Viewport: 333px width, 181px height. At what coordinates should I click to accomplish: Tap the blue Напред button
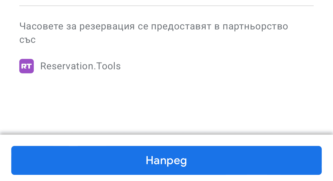(166, 160)
